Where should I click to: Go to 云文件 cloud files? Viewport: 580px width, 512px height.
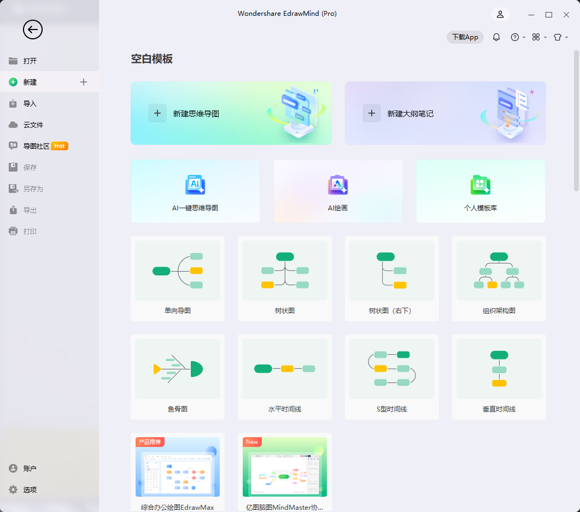[49, 125]
